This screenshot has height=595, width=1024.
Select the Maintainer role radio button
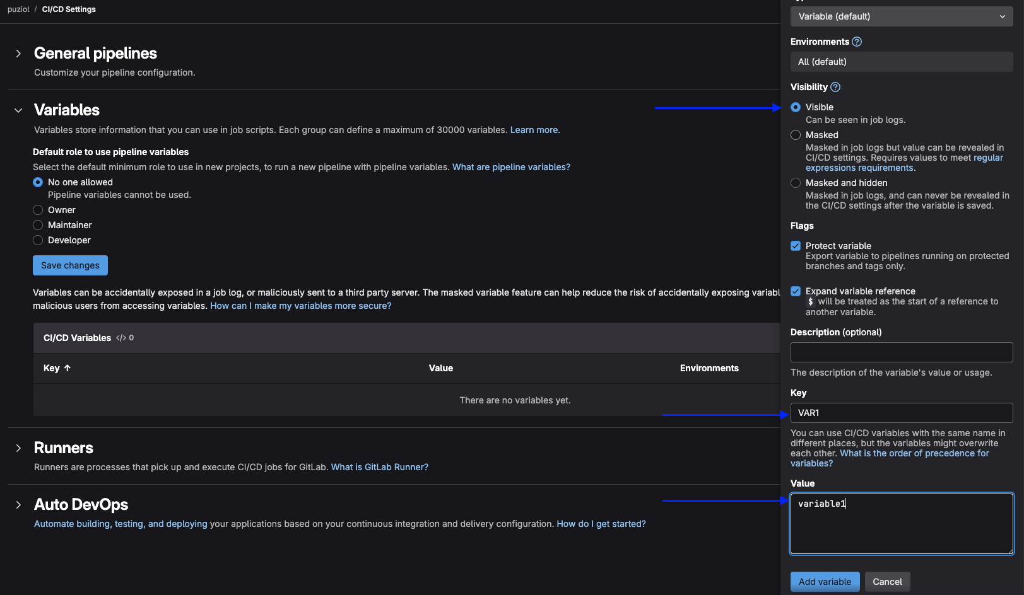coord(38,225)
